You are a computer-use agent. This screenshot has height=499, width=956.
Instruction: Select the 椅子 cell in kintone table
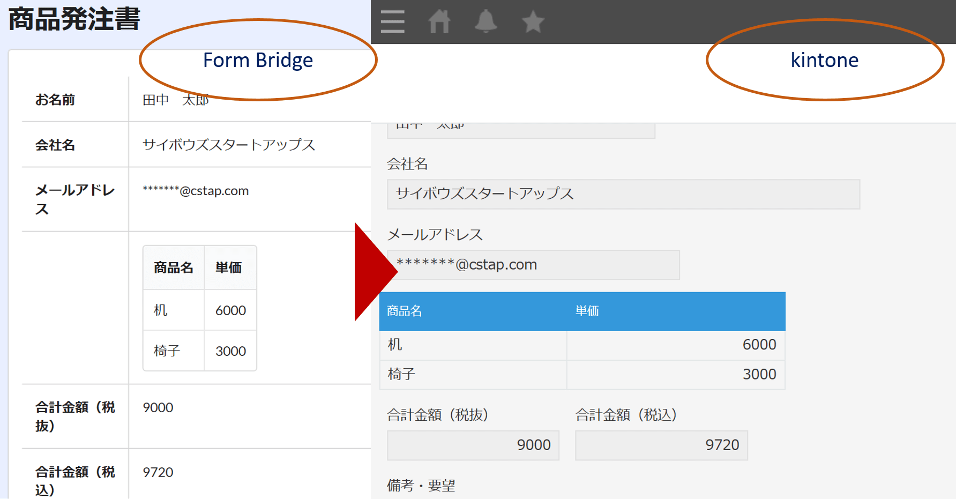pyautogui.click(x=473, y=374)
